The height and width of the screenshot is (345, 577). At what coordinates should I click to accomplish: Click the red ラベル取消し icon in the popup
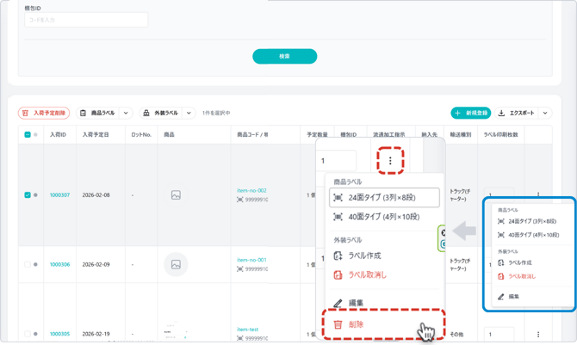click(x=338, y=274)
